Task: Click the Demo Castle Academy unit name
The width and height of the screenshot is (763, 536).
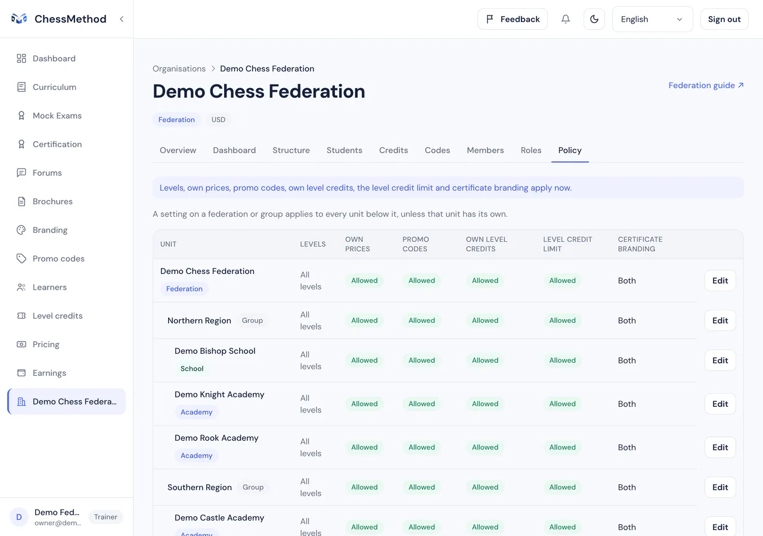Action: pos(219,518)
